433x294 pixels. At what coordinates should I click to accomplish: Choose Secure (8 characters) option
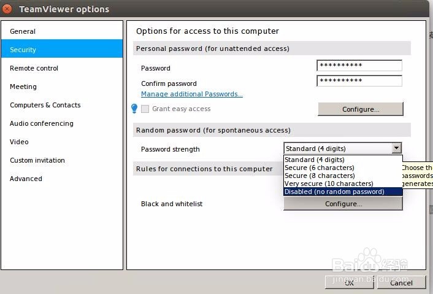[x=343, y=176]
